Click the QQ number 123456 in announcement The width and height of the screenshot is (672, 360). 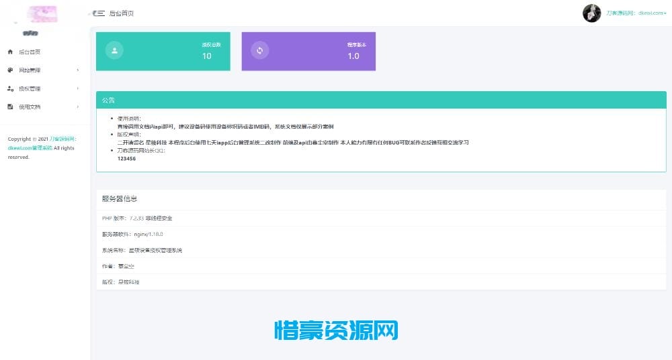pos(126,159)
